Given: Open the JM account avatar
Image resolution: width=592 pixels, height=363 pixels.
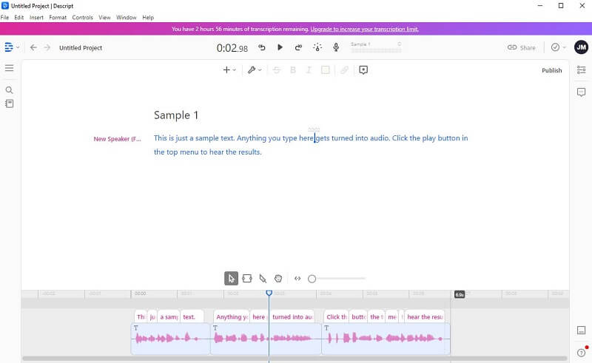Looking at the screenshot, I should click(581, 47).
